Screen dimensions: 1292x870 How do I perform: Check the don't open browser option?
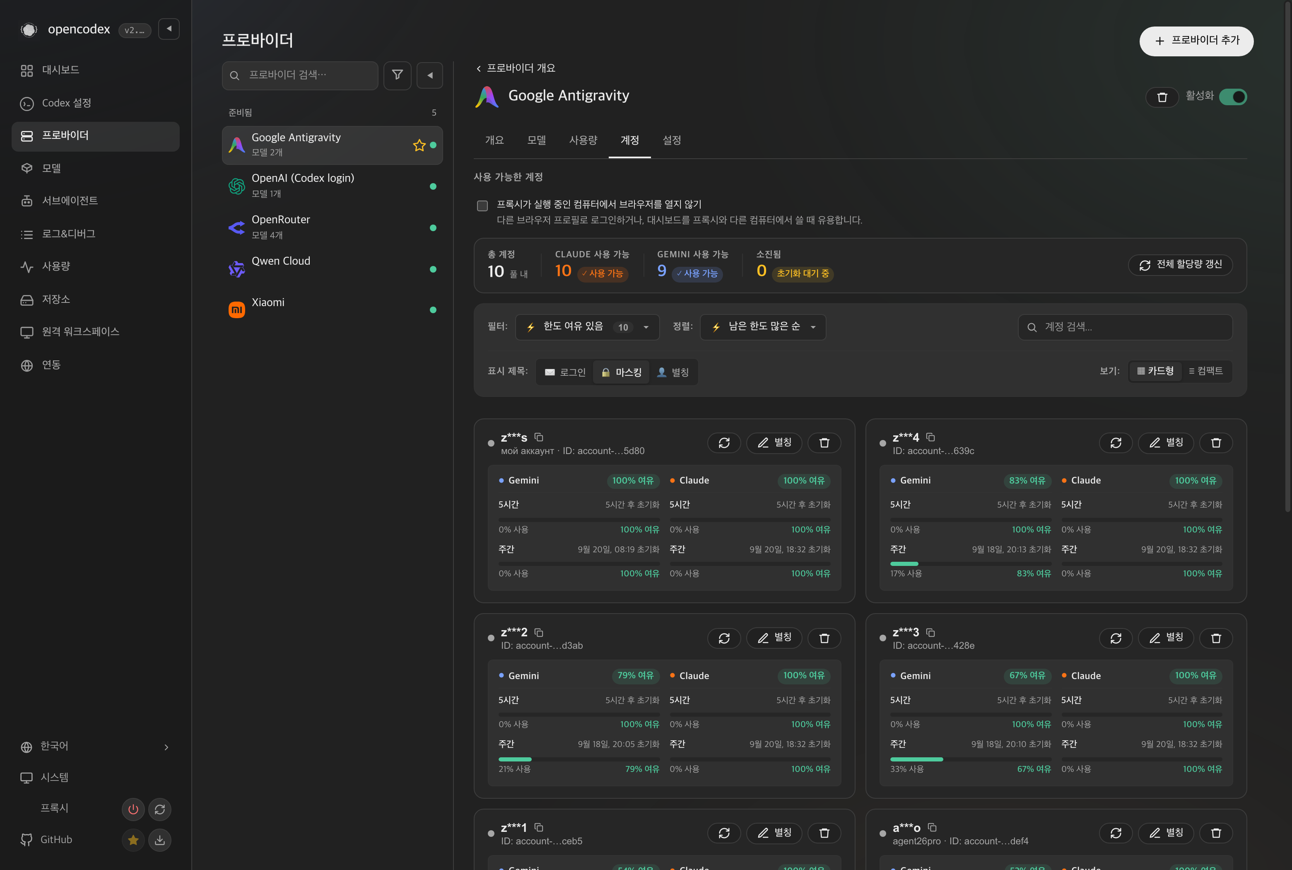coord(482,206)
